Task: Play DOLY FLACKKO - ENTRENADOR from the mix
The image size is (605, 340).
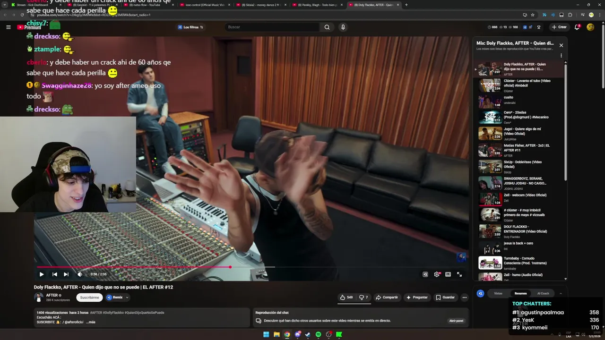Action: pos(520,231)
